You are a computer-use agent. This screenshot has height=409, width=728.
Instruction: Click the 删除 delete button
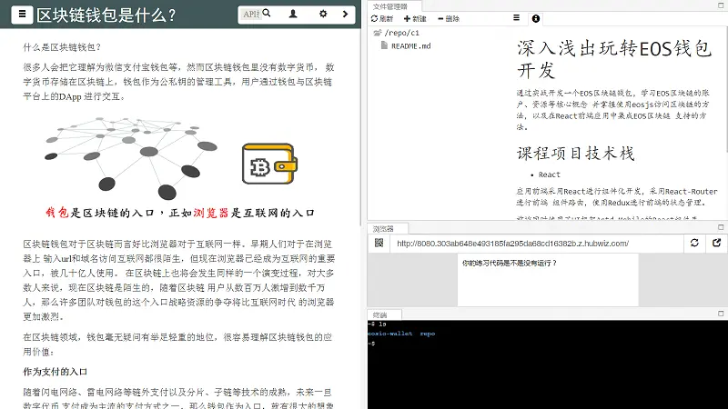tap(449, 18)
